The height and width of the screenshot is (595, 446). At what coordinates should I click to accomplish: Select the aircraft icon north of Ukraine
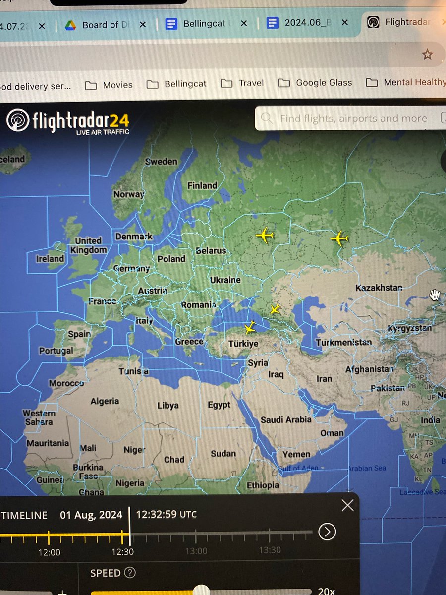click(265, 235)
